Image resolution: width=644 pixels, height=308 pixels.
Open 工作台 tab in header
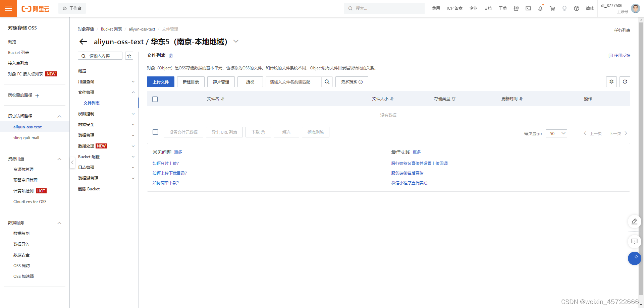point(72,8)
